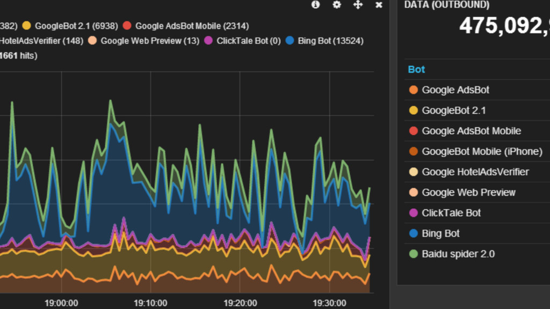Select Google HotelAdsVerifier table row
This screenshot has height=309, width=550.
pos(477,172)
